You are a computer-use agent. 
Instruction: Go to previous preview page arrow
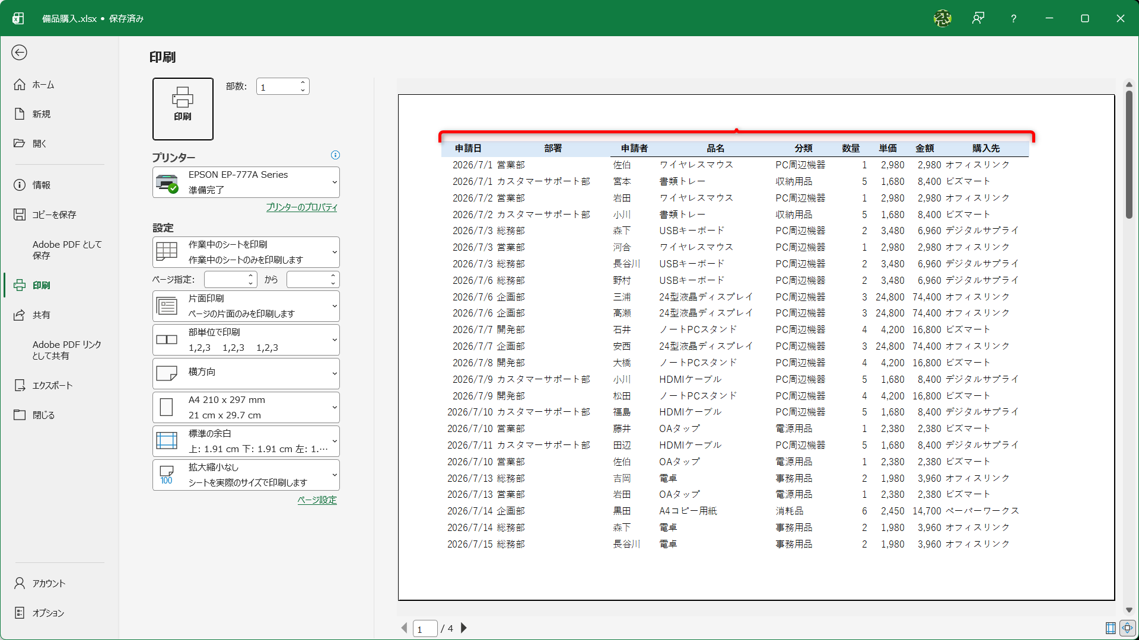(x=405, y=628)
